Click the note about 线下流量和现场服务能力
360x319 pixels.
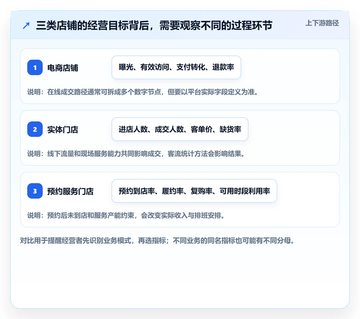pos(136,154)
